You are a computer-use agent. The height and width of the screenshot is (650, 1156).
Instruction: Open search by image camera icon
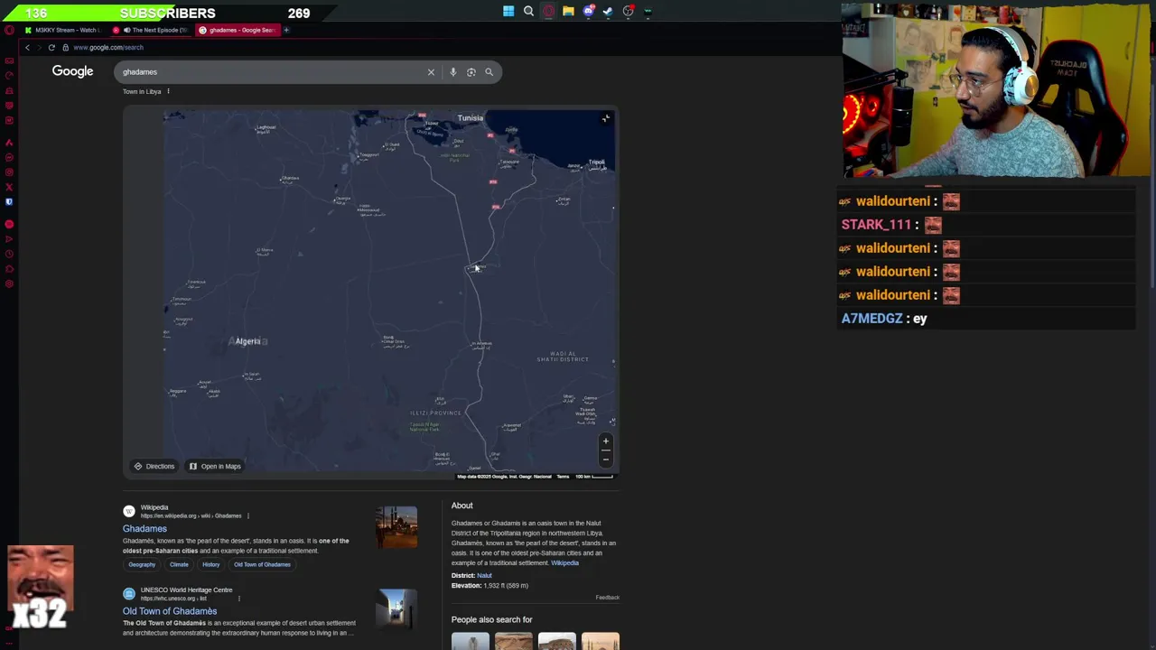click(471, 72)
